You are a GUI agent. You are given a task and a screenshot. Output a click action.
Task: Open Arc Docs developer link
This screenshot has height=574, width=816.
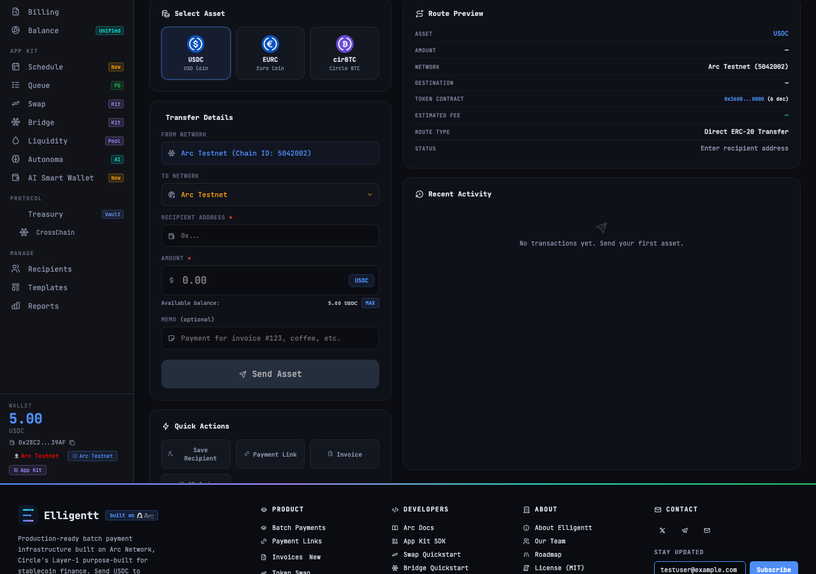(x=419, y=527)
